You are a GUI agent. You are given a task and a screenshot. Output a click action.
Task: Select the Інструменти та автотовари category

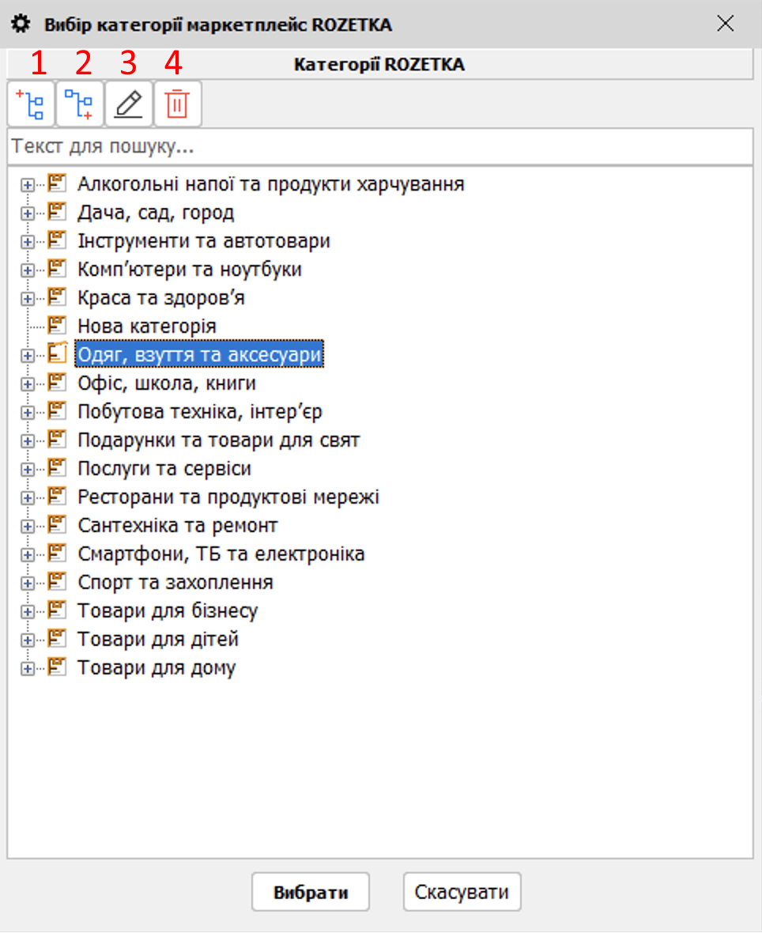click(x=204, y=241)
